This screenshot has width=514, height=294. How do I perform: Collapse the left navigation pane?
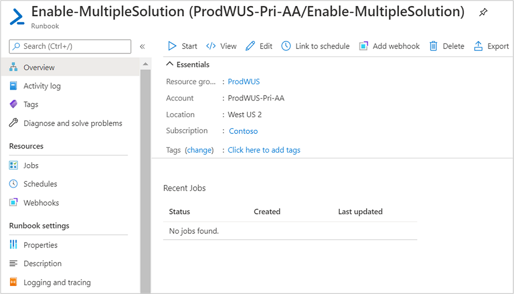142,46
